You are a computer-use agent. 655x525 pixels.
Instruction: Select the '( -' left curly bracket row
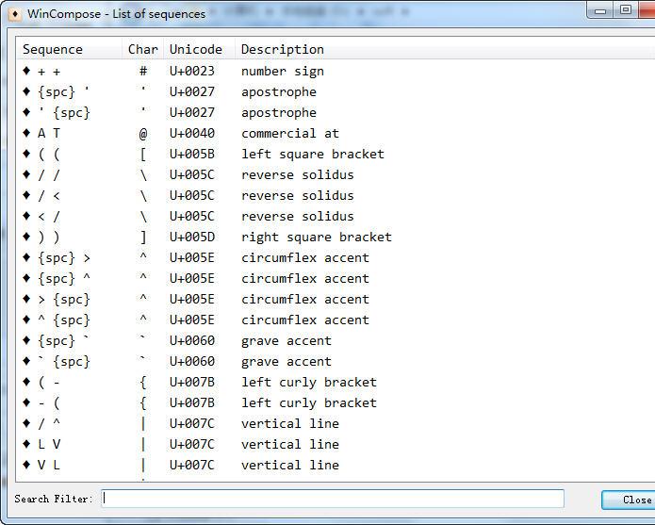(336, 382)
